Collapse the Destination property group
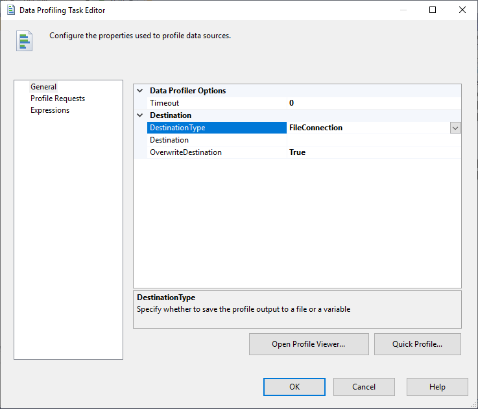This screenshot has width=478, height=409. [140, 115]
